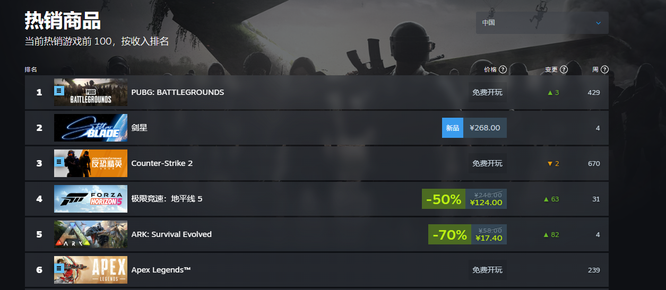Click 免费开玩 in the Apex Legends row
This screenshot has height=290, width=666.
(x=487, y=270)
